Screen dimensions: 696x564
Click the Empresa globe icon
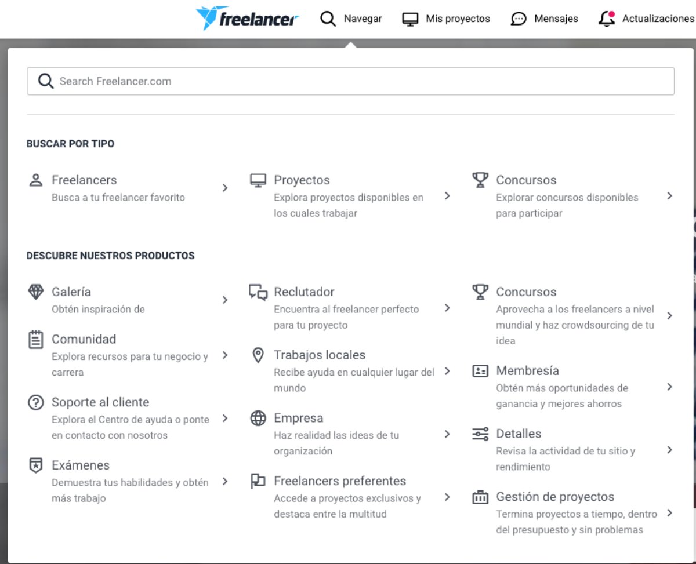point(258,419)
